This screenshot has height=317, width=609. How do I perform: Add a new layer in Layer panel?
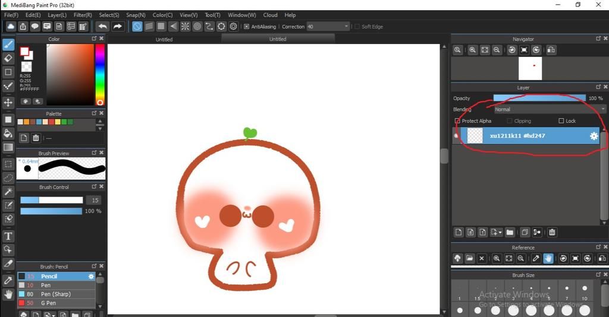[x=459, y=232]
